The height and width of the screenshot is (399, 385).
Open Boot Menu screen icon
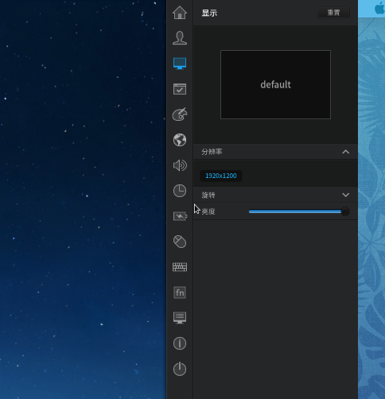pos(180,318)
